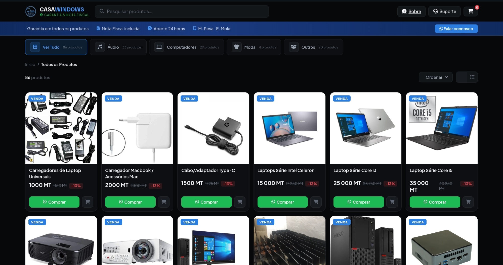Open the Laptops Série Intel Celeron title
The height and width of the screenshot is (265, 503).
tap(286, 170)
